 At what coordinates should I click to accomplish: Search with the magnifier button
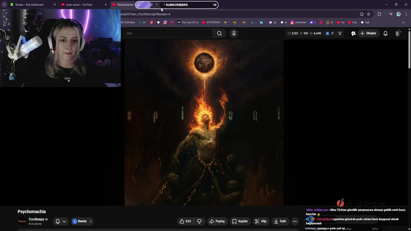click(219, 33)
